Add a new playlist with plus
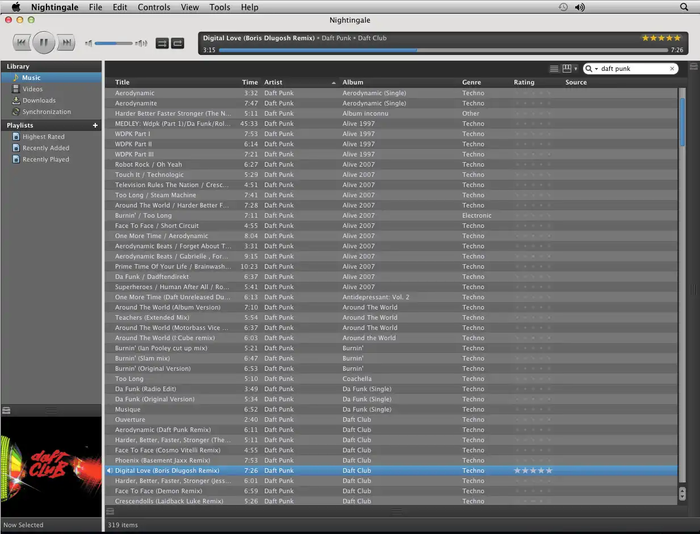The height and width of the screenshot is (534, 700). point(95,125)
